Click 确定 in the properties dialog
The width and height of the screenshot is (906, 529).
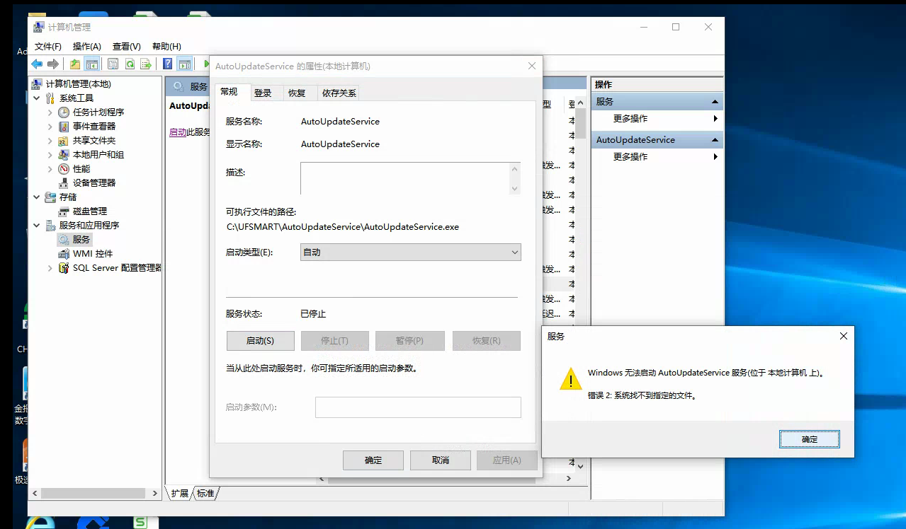coord(373,460)
